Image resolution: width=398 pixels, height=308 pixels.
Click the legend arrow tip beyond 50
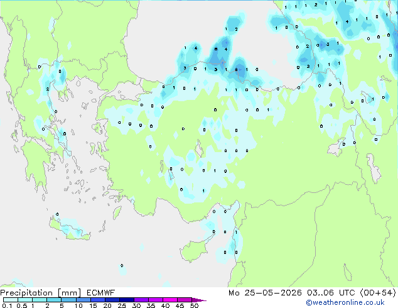click(199, 300)
